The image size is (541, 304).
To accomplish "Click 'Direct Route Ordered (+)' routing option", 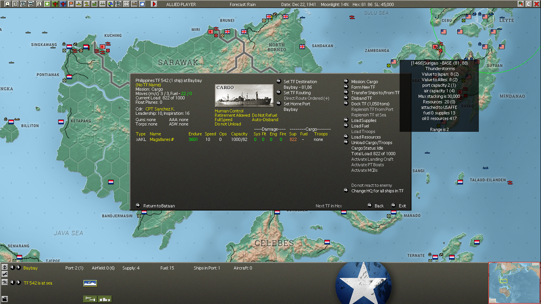I will pyautogui.click(x=306, y=98).
